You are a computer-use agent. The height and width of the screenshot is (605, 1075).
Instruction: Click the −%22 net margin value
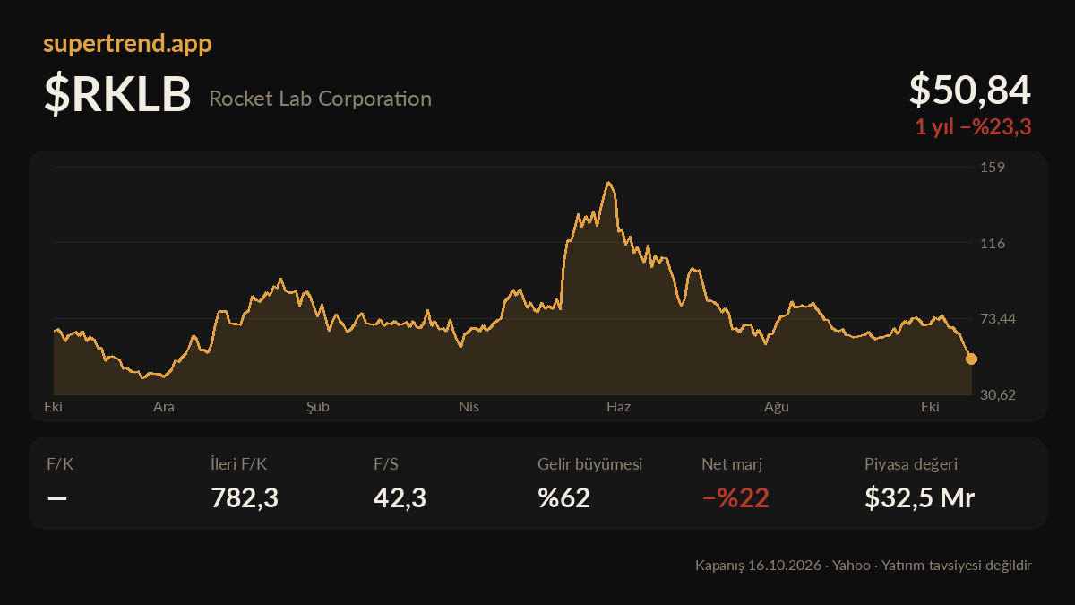tap(735, 497)
